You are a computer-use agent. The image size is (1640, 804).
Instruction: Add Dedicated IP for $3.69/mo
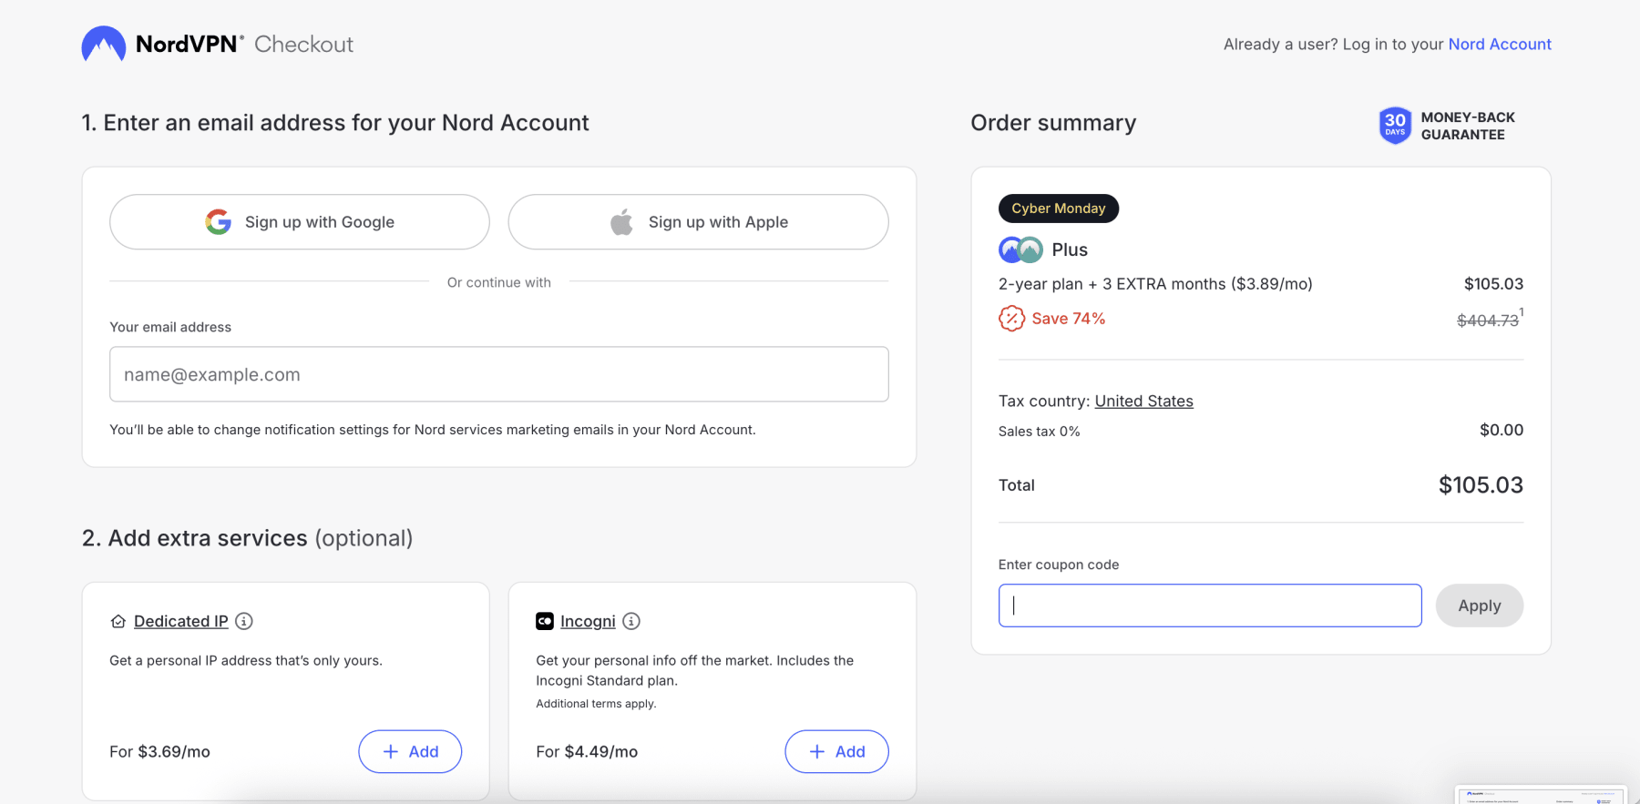(x=410, y=751)
